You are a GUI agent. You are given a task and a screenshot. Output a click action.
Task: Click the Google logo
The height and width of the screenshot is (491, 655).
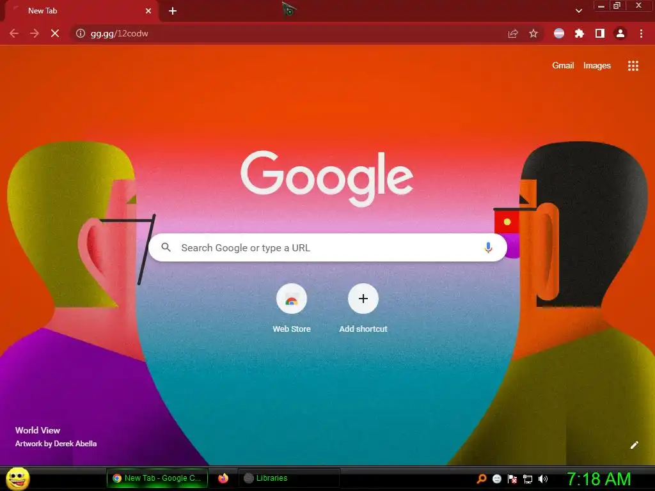(x=327, y=179)
